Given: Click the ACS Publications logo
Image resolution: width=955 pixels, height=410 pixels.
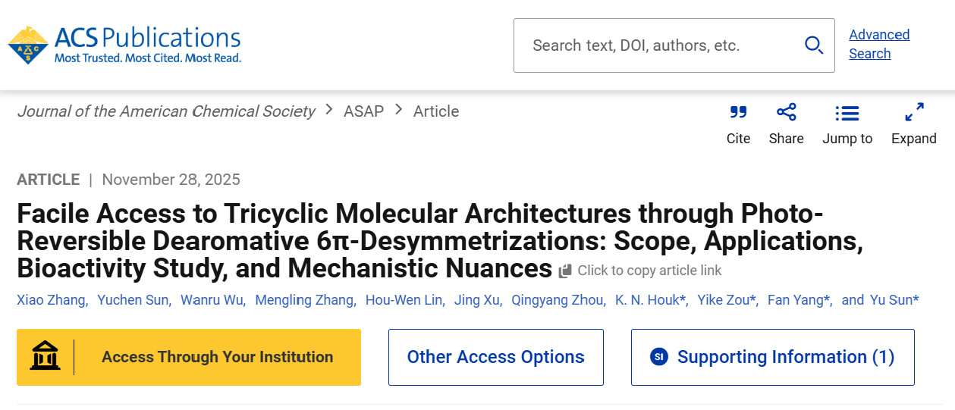Looking at the screenshot, I should pos(124,45).
